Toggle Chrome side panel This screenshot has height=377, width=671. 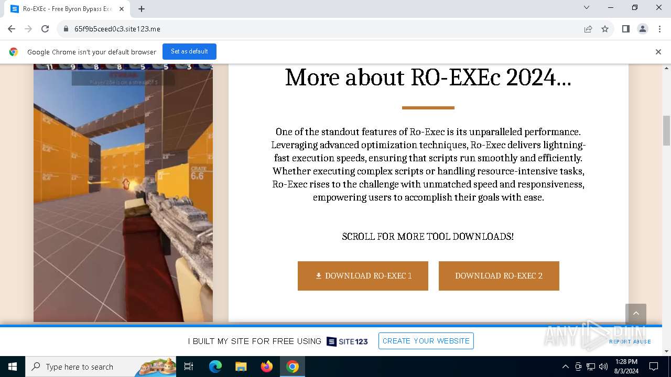[x=625, y=29]
